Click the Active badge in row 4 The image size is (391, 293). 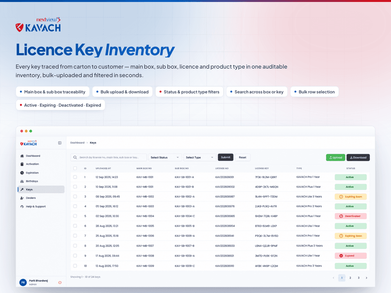pyautogui.click(x=351, y=206)
